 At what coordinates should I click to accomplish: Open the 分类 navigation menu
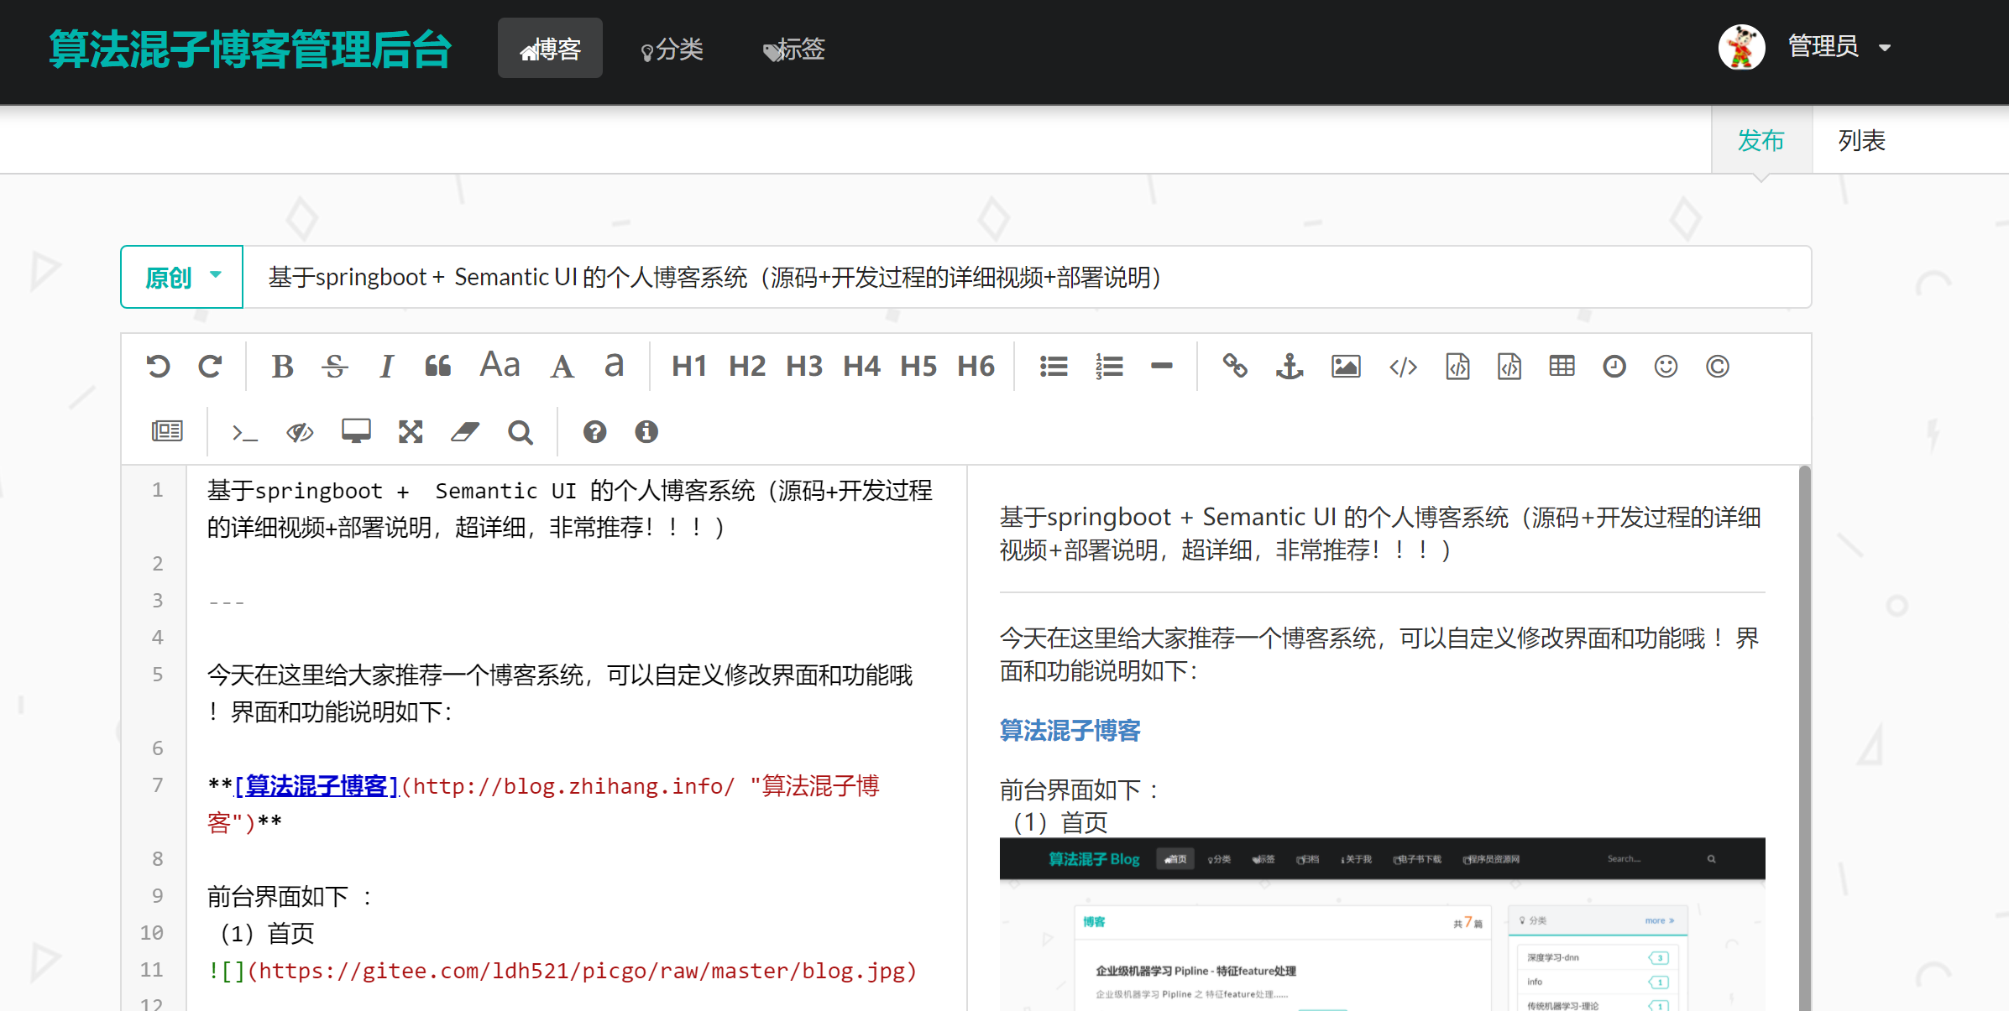671,49
